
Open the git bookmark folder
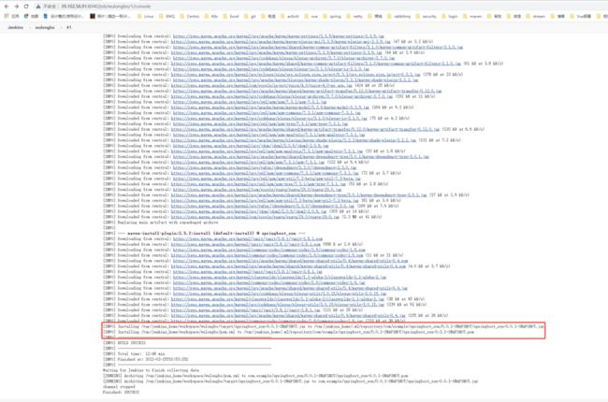pyautogui.click(x=250, y=16)
